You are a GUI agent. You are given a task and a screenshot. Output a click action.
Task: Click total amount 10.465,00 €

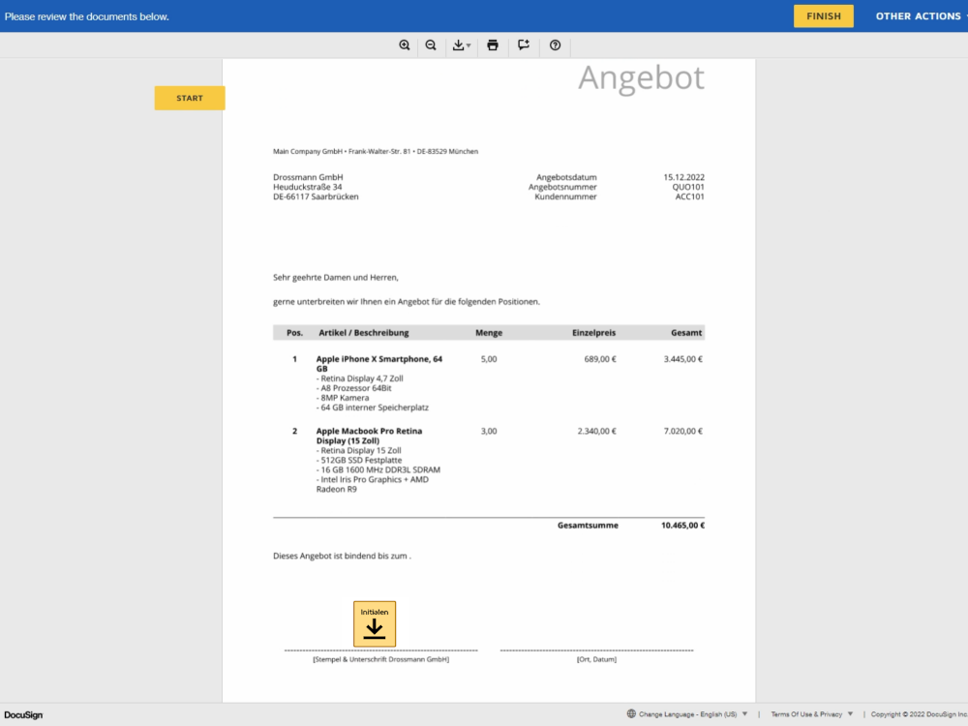682,526
